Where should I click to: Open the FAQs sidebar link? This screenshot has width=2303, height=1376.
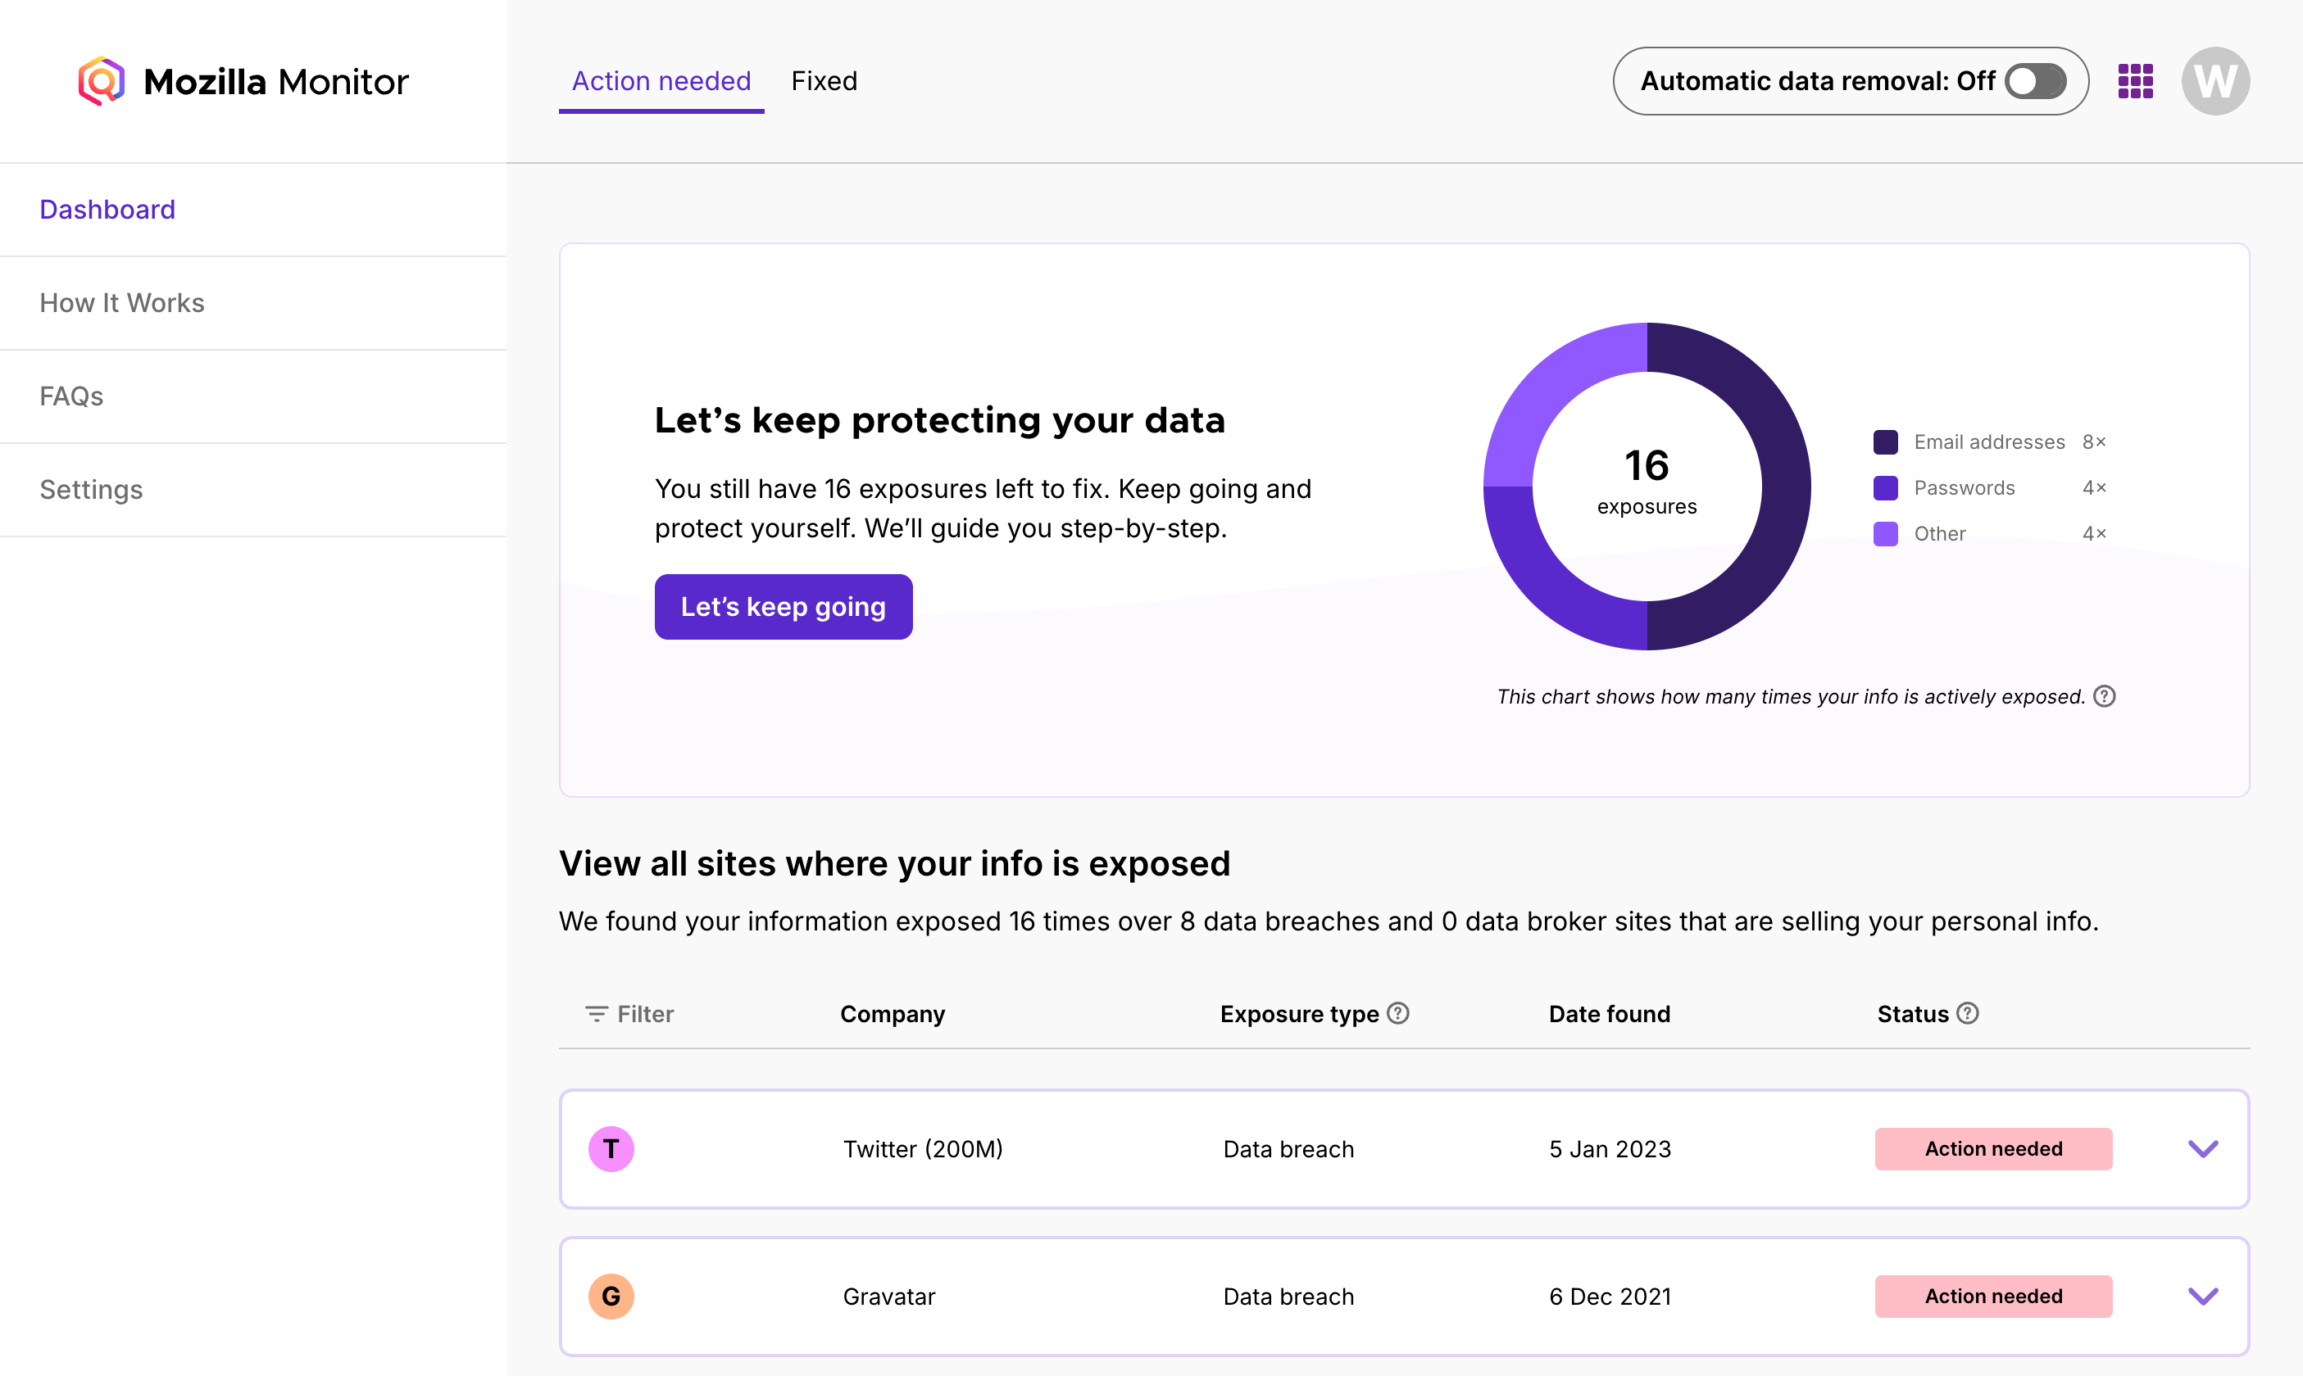71,397
